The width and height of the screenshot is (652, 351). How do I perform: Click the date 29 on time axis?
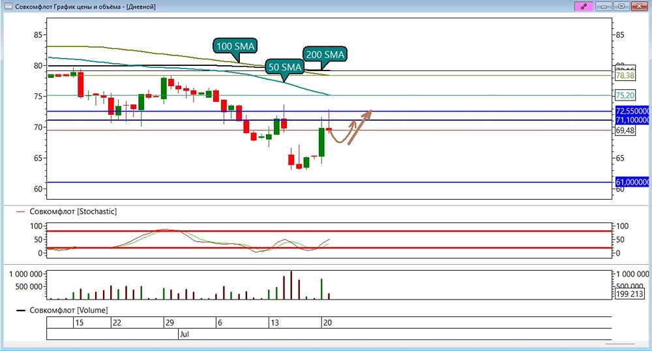(x=170, y=323)
